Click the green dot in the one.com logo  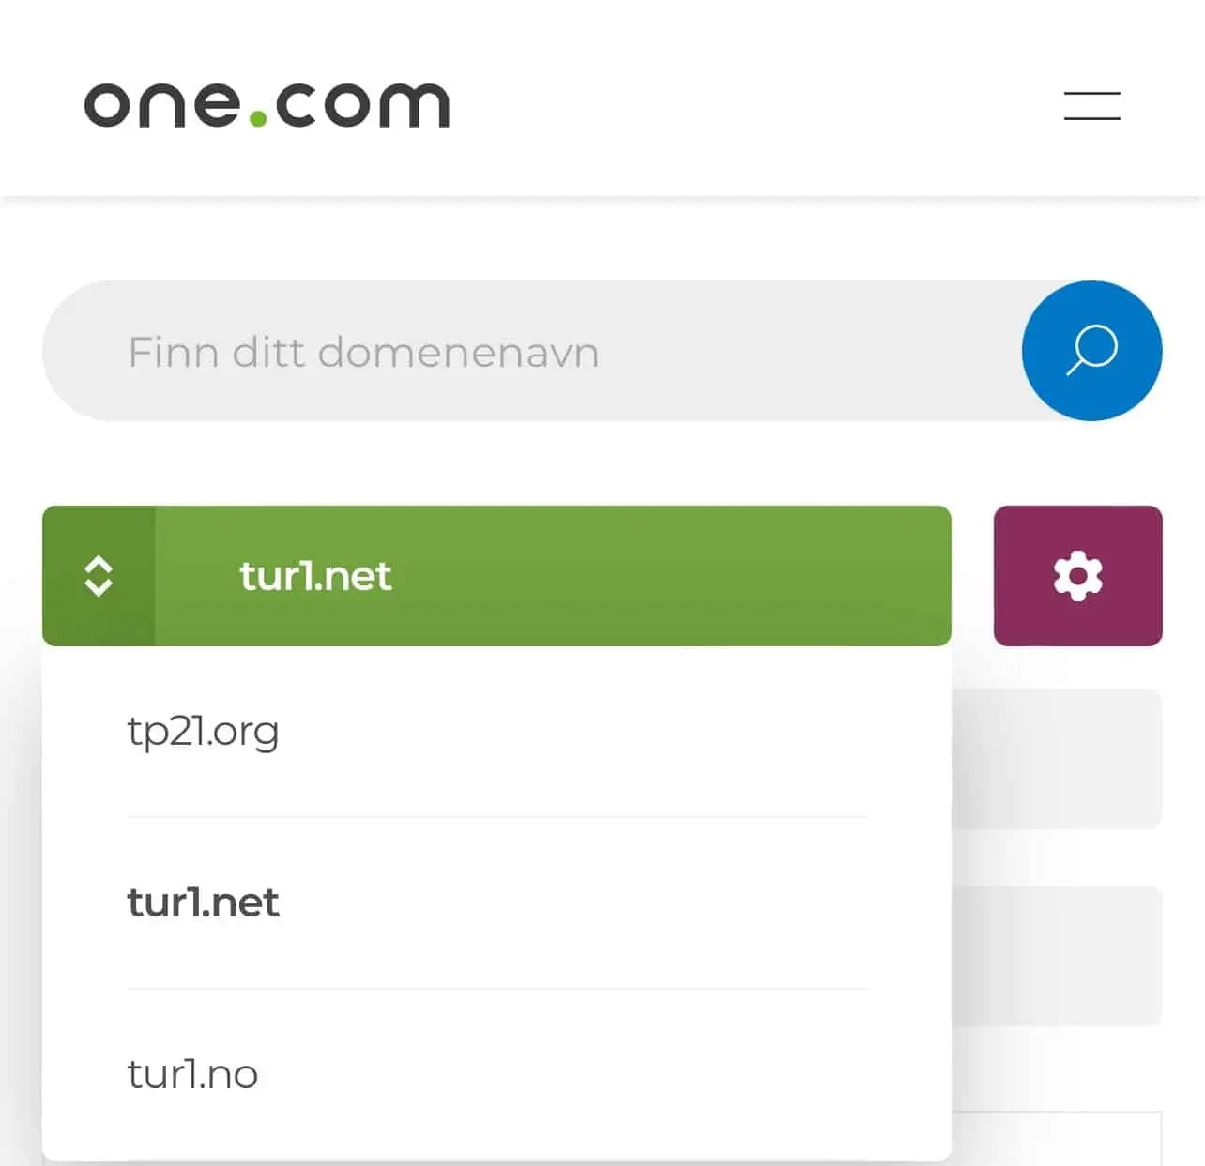tap(258, 118)
